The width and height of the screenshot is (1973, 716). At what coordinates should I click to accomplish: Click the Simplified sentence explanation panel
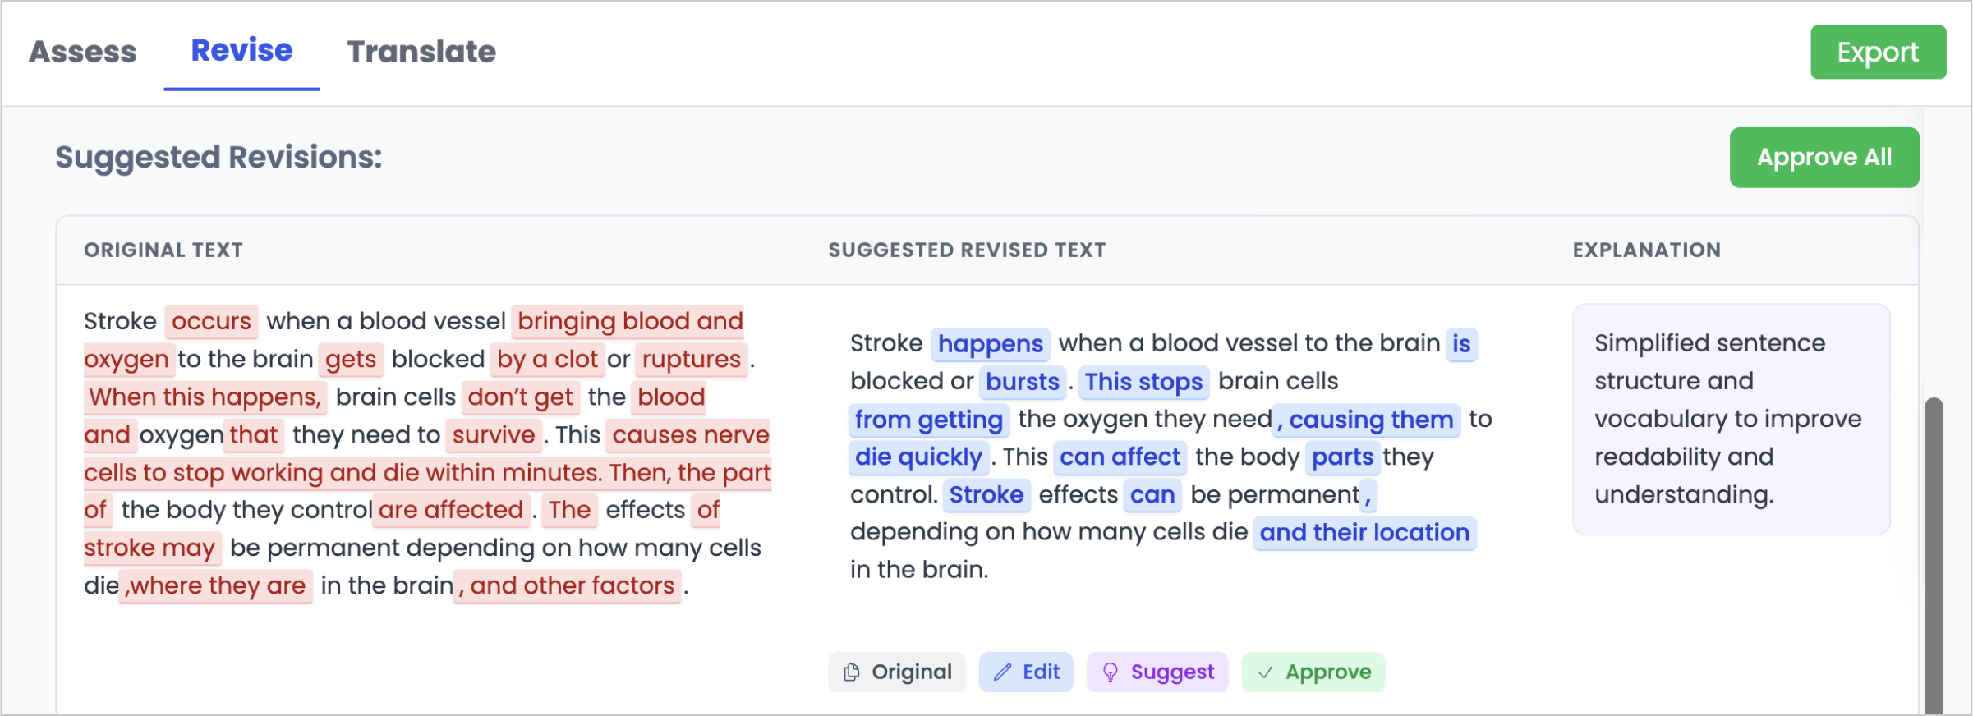pos(1732,419)
